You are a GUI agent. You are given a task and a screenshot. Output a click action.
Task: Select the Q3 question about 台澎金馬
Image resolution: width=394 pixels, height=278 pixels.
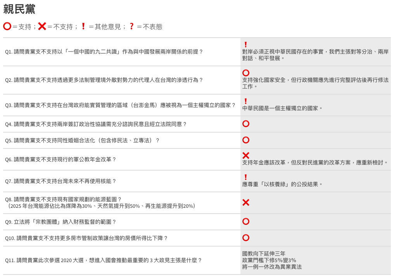pos(120,105)
